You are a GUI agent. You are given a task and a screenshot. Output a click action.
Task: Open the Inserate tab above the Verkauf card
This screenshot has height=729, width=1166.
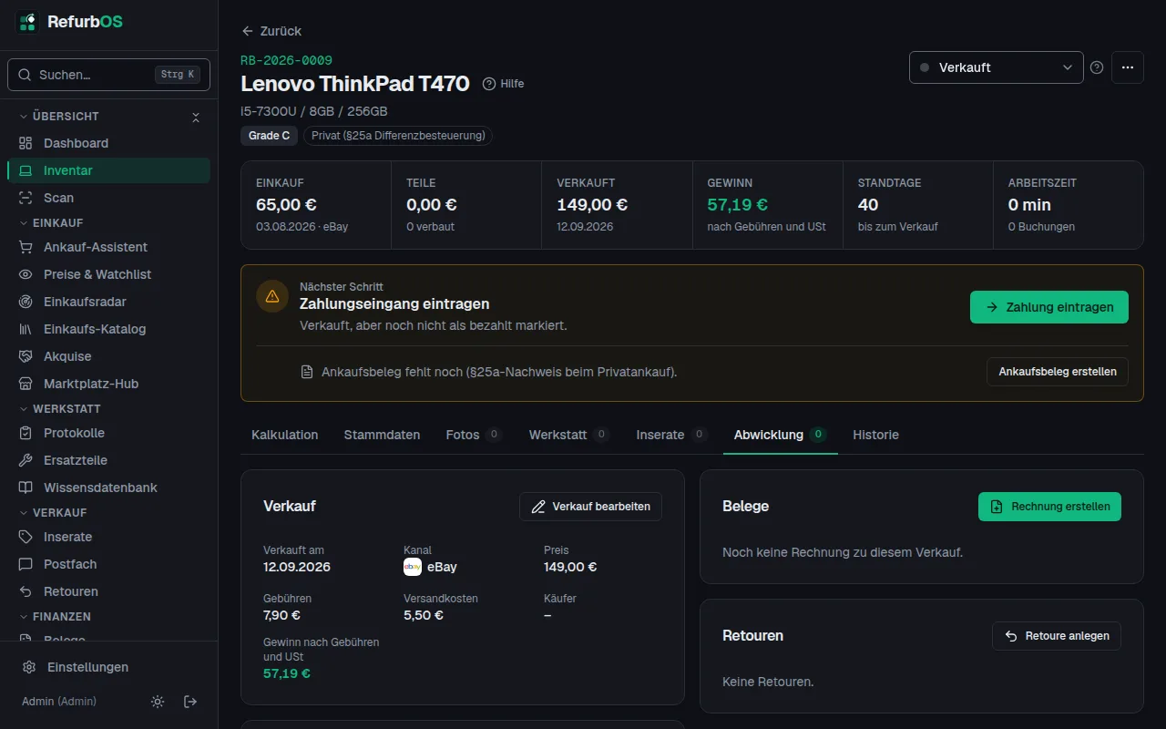click(671, 435)
